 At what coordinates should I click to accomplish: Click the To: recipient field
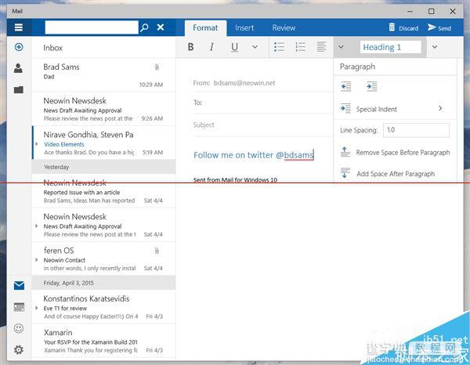coord(263,103)
